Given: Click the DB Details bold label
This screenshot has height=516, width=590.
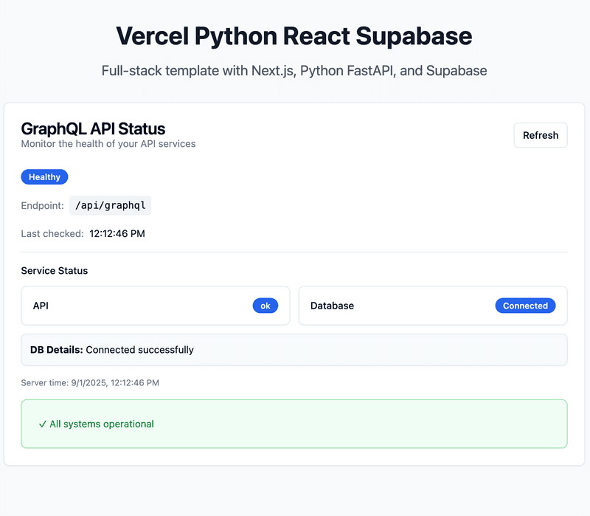Looking at the screenshot, I should coord(57,350).
